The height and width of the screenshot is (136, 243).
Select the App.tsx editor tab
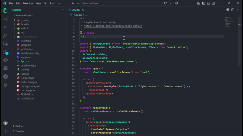[x=76, y=10]
